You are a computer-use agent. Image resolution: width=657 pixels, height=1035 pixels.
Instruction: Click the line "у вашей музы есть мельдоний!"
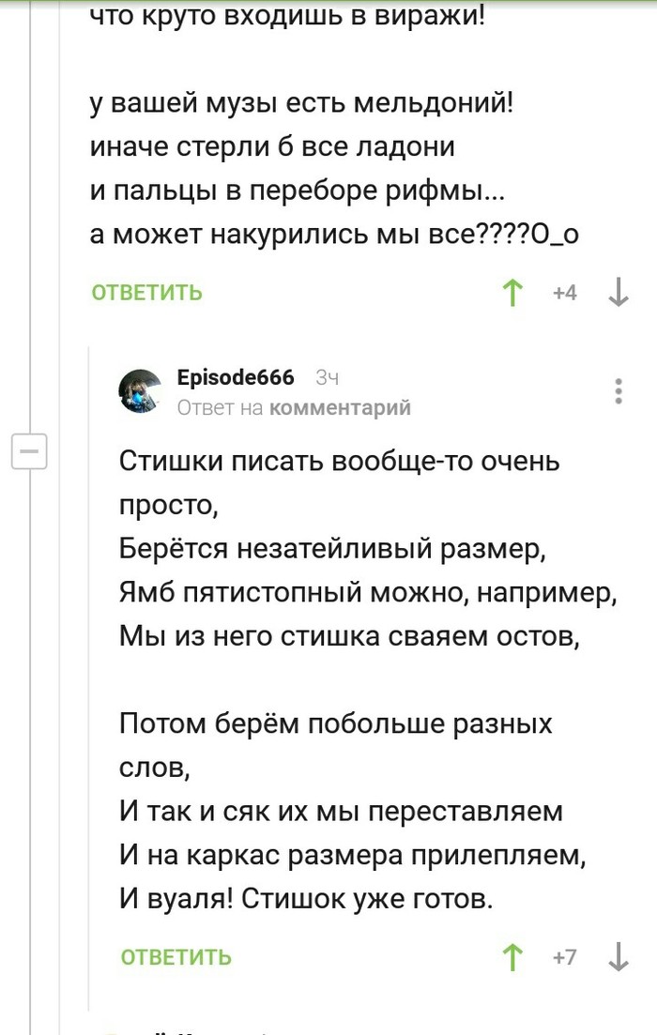pos(302,103)
